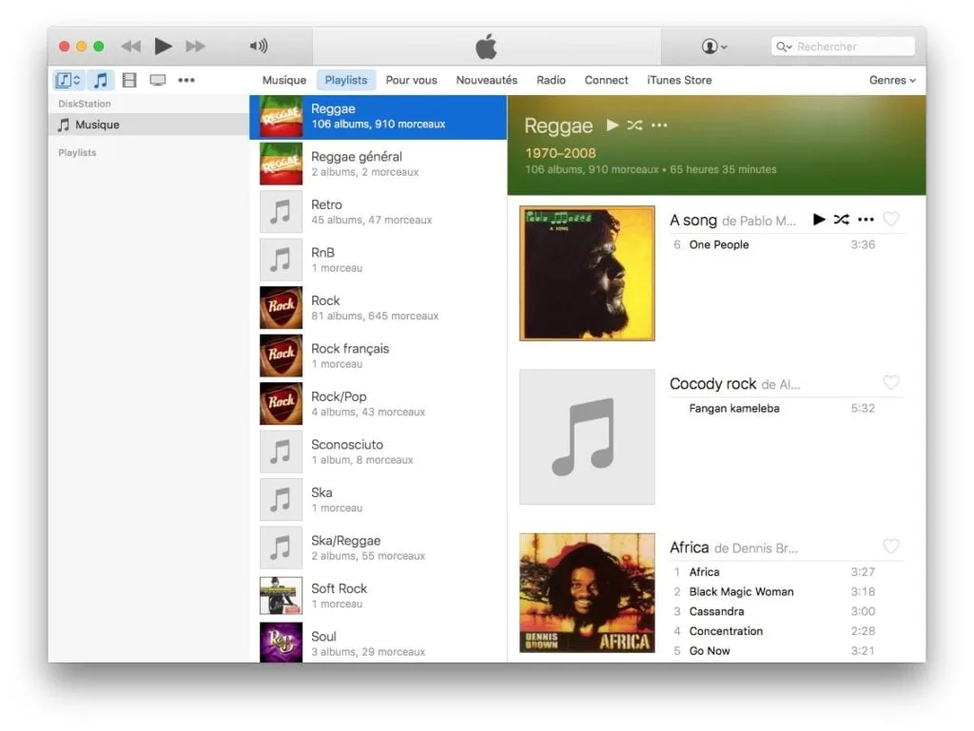Select the Retro genre
Screen dimensions: 974x731
(x=379, y=212)
